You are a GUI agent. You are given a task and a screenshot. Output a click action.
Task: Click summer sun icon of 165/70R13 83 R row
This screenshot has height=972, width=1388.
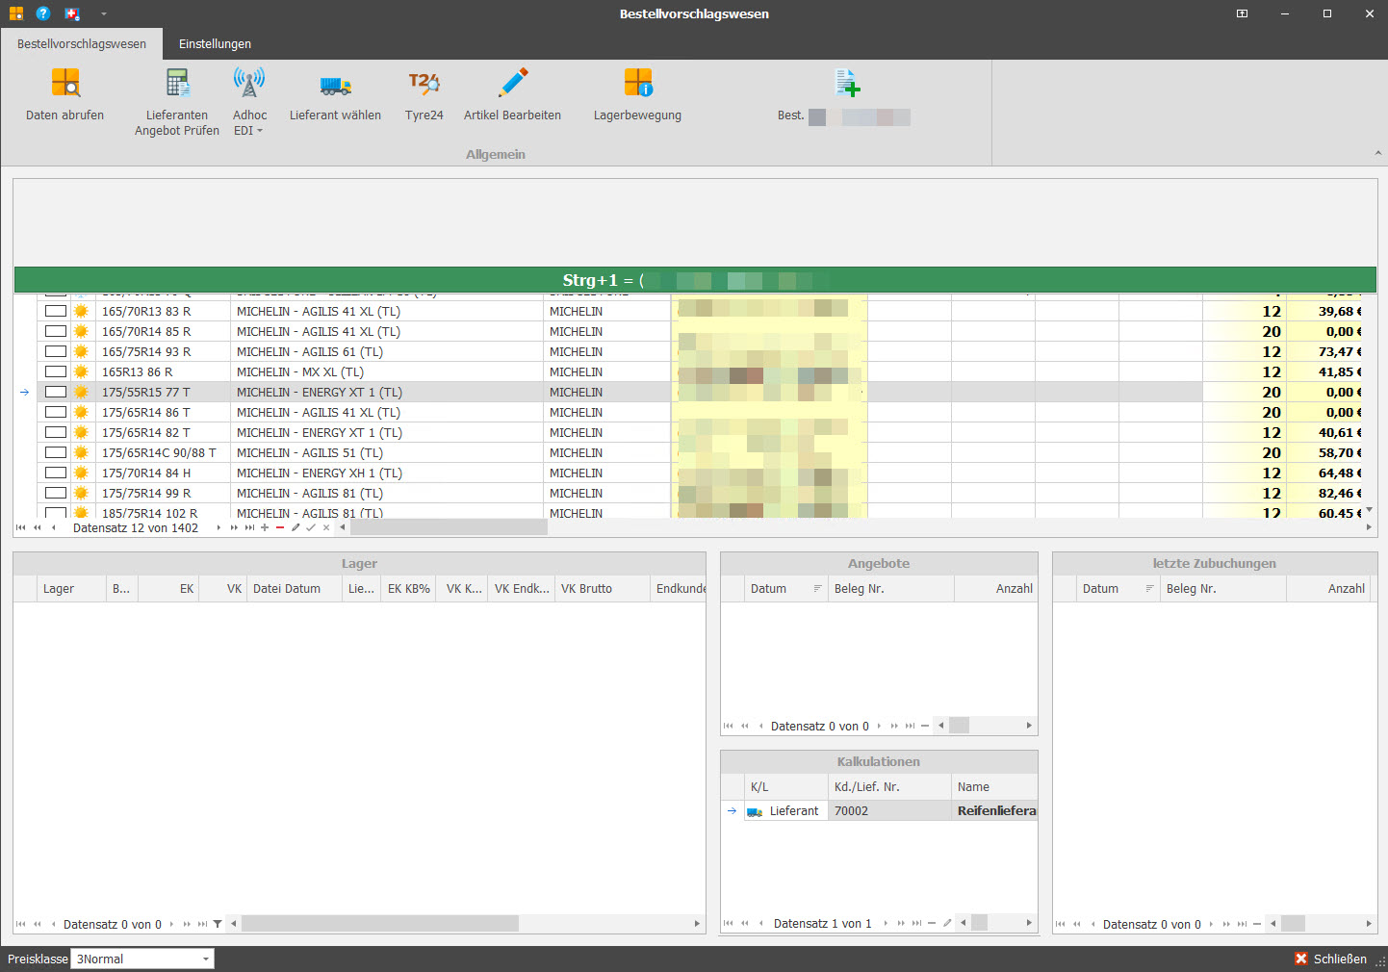point(82,311)
